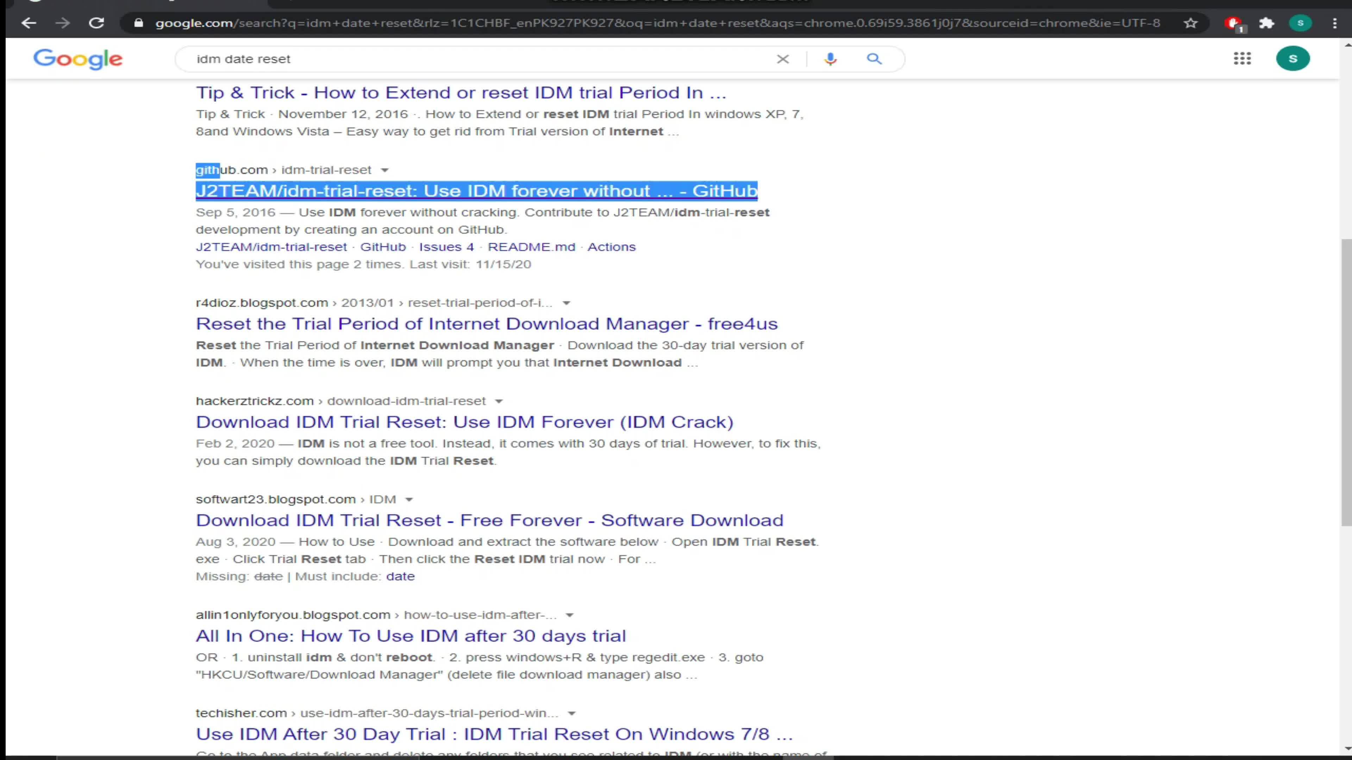Image resolution: width=1352 pixels, height=760 pixels.
Task: Expand options arrow for techisher.com result
Action: click(572, 713)
